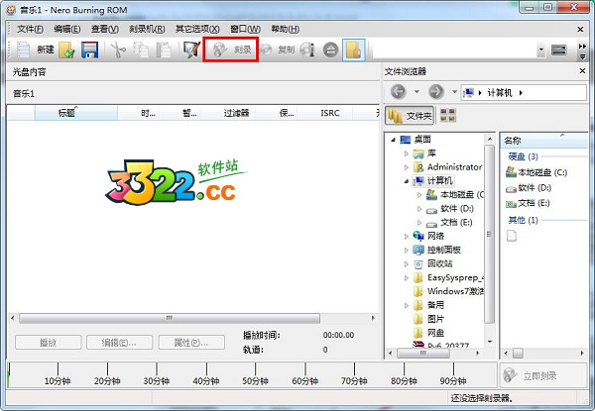595x411 pixels.
Task: Click the Burn (刻录) toolbar button
Action: (231, 50)
